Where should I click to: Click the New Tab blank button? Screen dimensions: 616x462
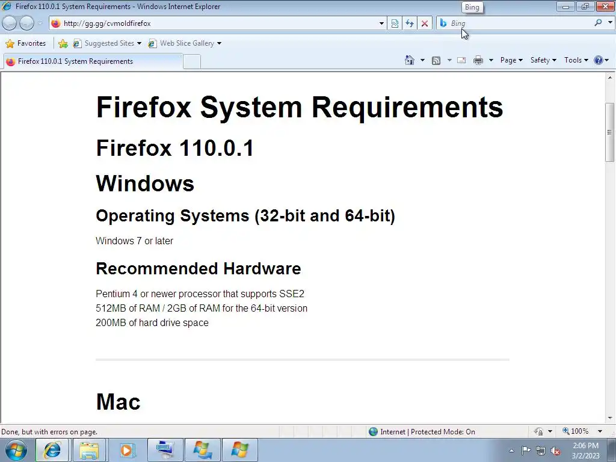click(x=192, y=62)
